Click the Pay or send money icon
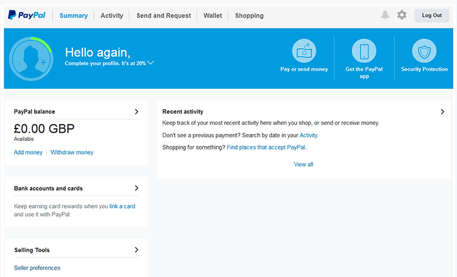 pos(304,51)
